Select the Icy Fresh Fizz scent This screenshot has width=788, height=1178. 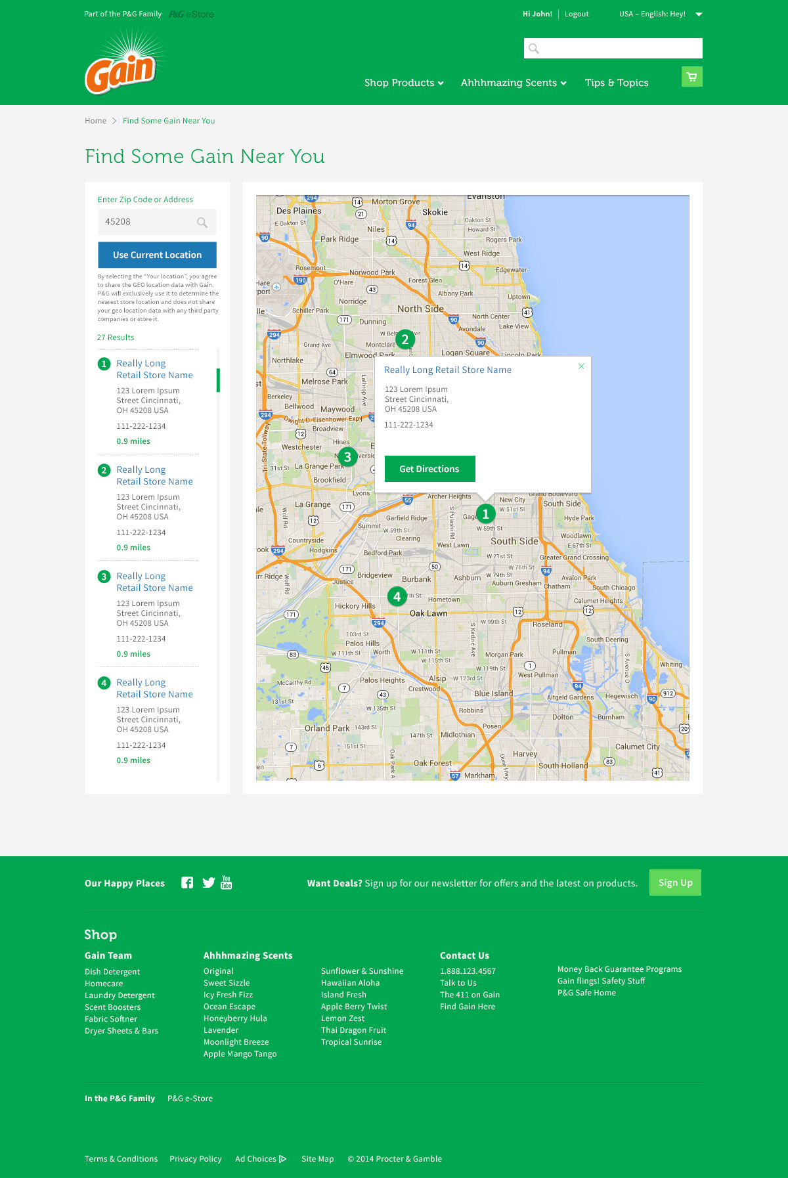(x=228, y=995)
